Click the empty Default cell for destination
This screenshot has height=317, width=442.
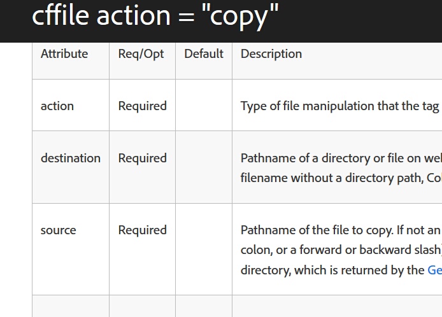204,167
